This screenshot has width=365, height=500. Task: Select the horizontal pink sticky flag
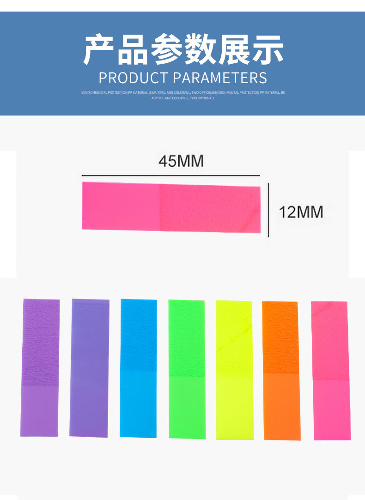[x=171, y=207]
